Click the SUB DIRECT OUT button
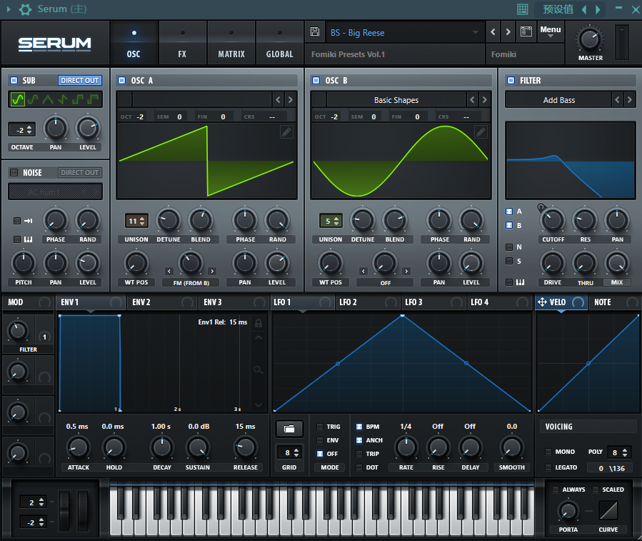 (80, 80)
